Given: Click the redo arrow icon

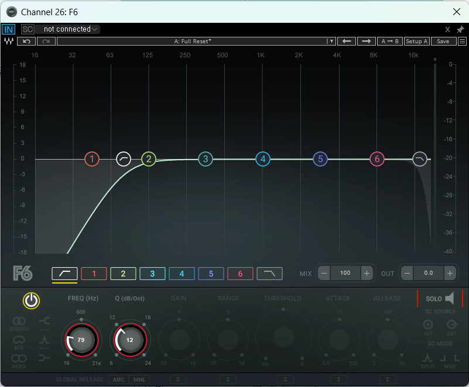Looking at the screenshot, I should (46, 42).
